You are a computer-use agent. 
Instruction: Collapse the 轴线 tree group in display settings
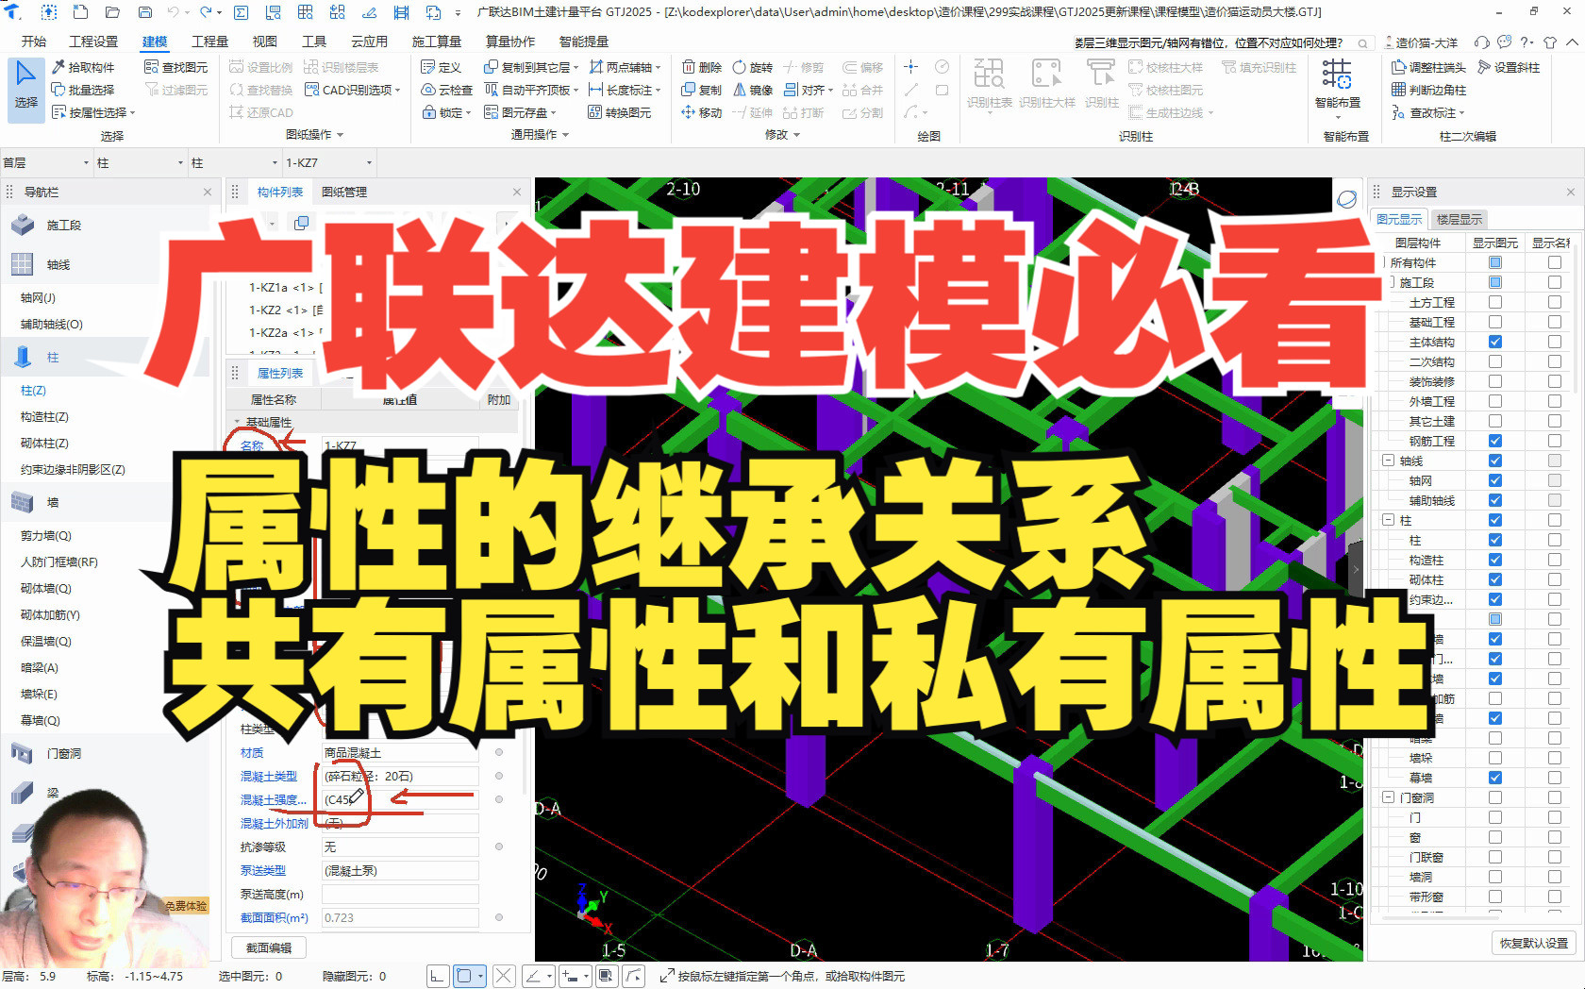1388,461
